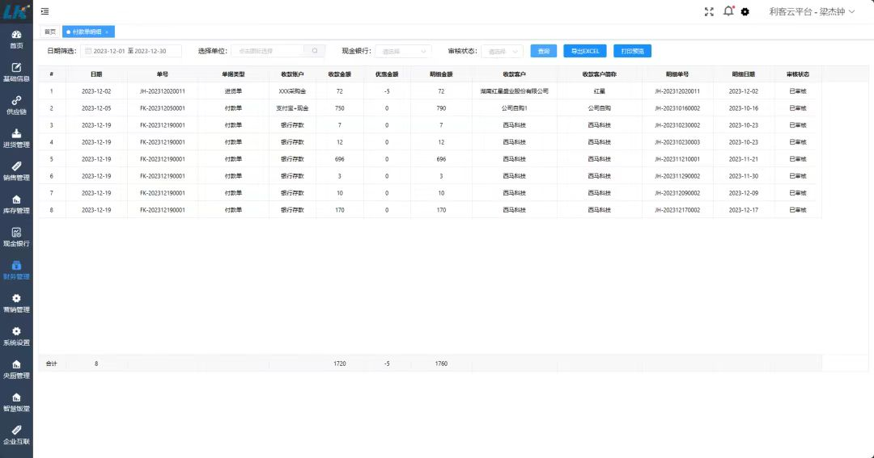Open the 基础信息 sidebar menu
The image size is (874, 458).
click(x=16, y=73)
